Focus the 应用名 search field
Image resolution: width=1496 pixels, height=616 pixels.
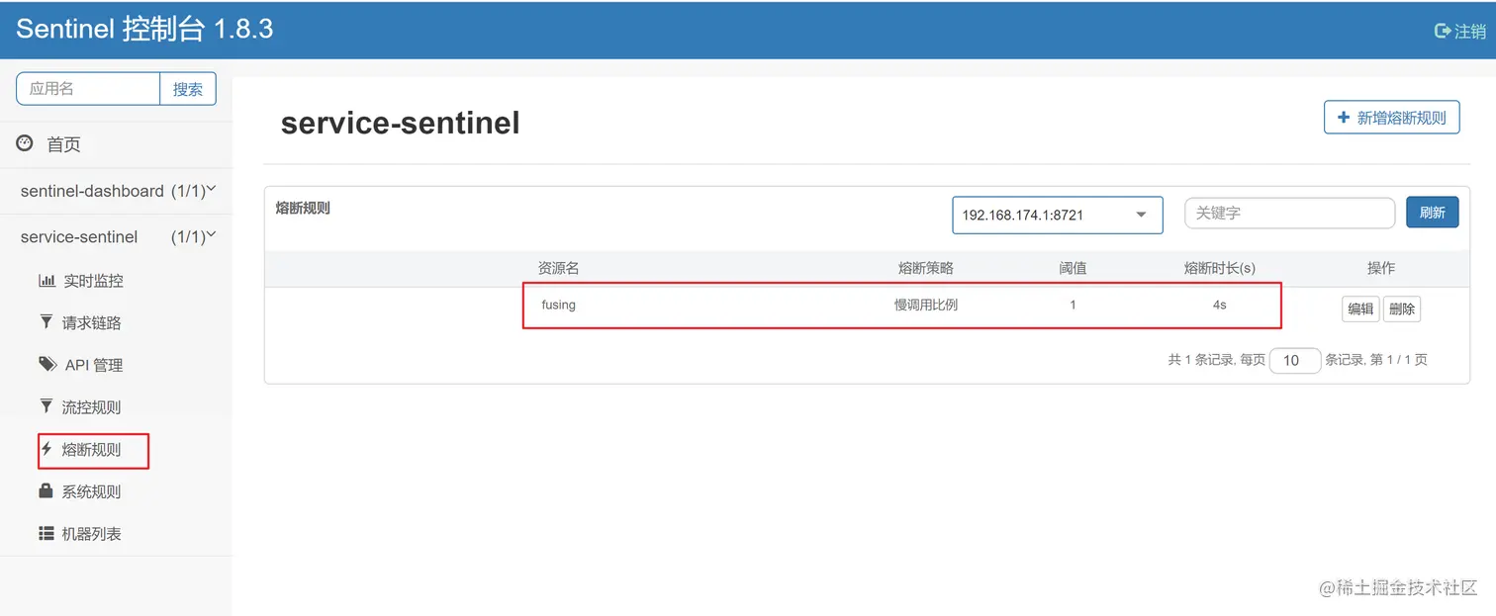[x=88, y=88]
